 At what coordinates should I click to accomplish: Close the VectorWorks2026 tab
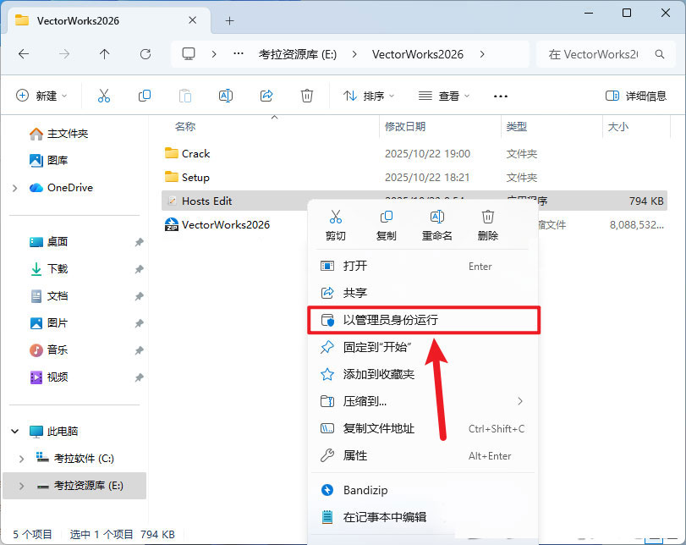[x=193, y=20]
